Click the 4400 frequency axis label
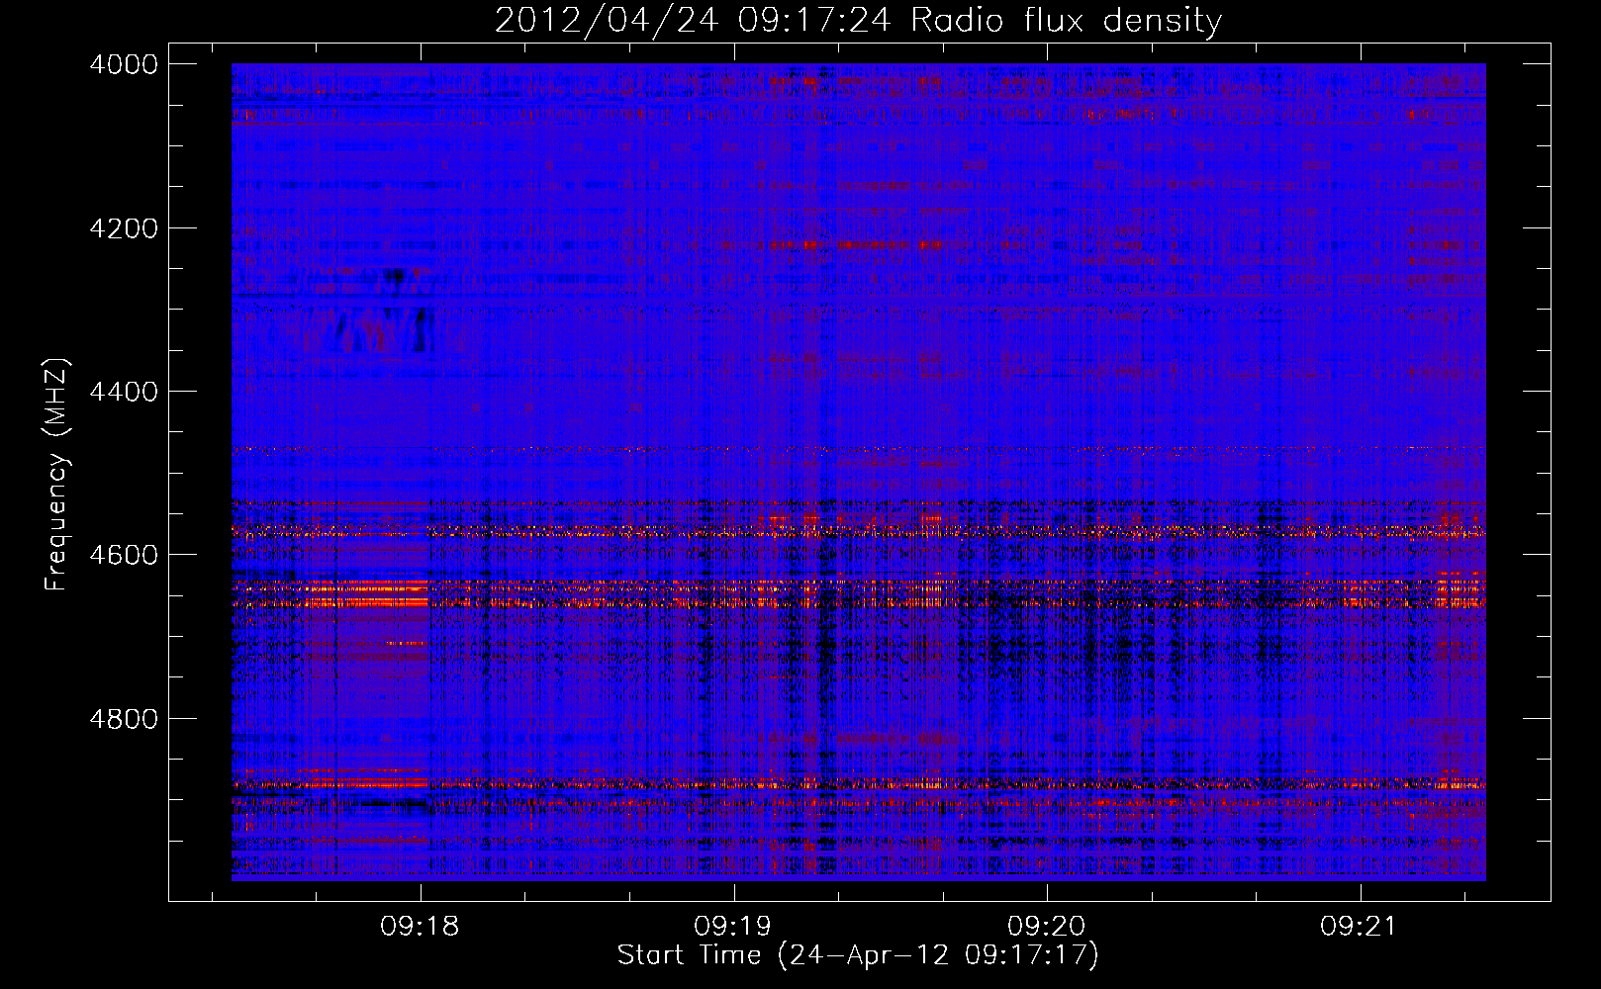 (x=124, y=392)
